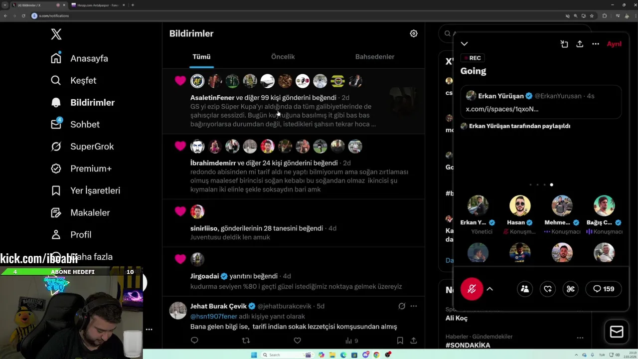Viewport: 638px width, 359px height.
Task: Open the floating messages envelope button
Action: click(x=617, y=332)
